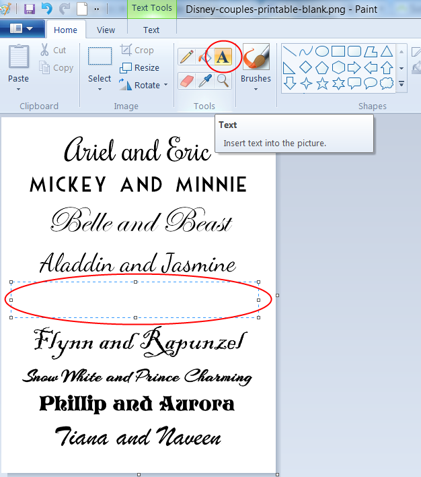Expand the full Shapes gallery
This screenshot has height=477, width=421.
click(401, 84)
